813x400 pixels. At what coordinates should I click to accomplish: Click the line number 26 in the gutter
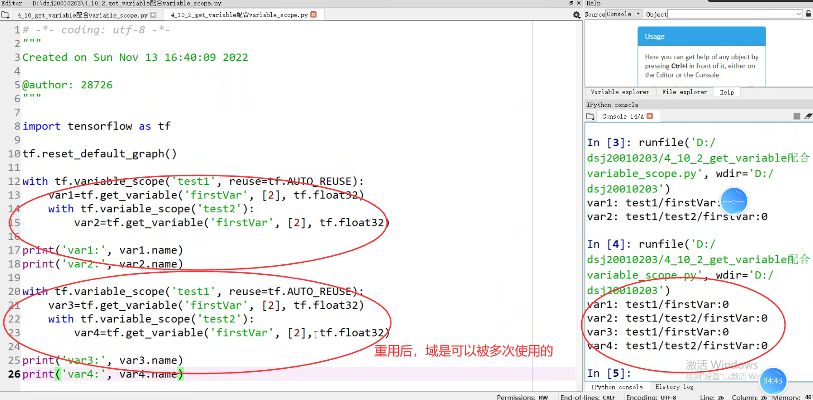(x=14, y=374)
